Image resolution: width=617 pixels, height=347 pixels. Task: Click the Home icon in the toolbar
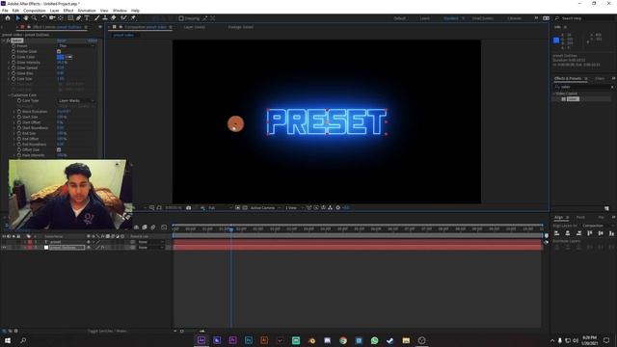(x=8, y=18)
